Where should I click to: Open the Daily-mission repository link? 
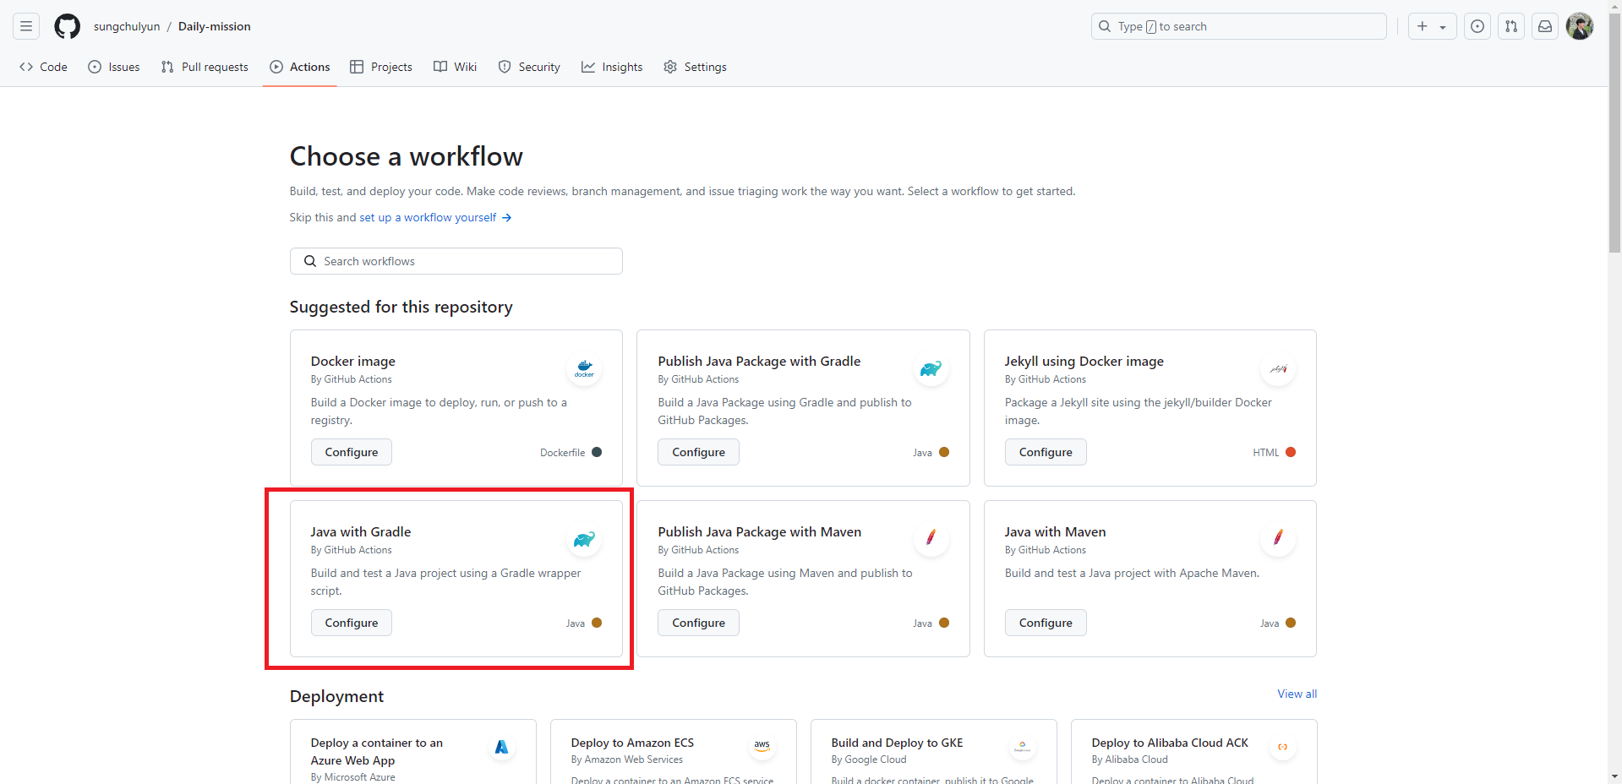[x=215, y=26]
